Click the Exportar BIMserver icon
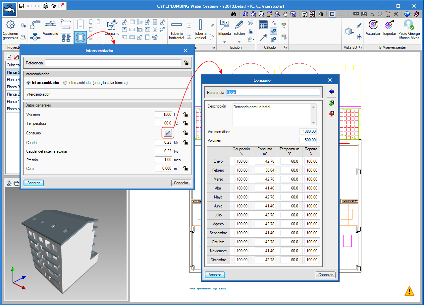This screenshot has width=424, height=305. tap(390, 25)
